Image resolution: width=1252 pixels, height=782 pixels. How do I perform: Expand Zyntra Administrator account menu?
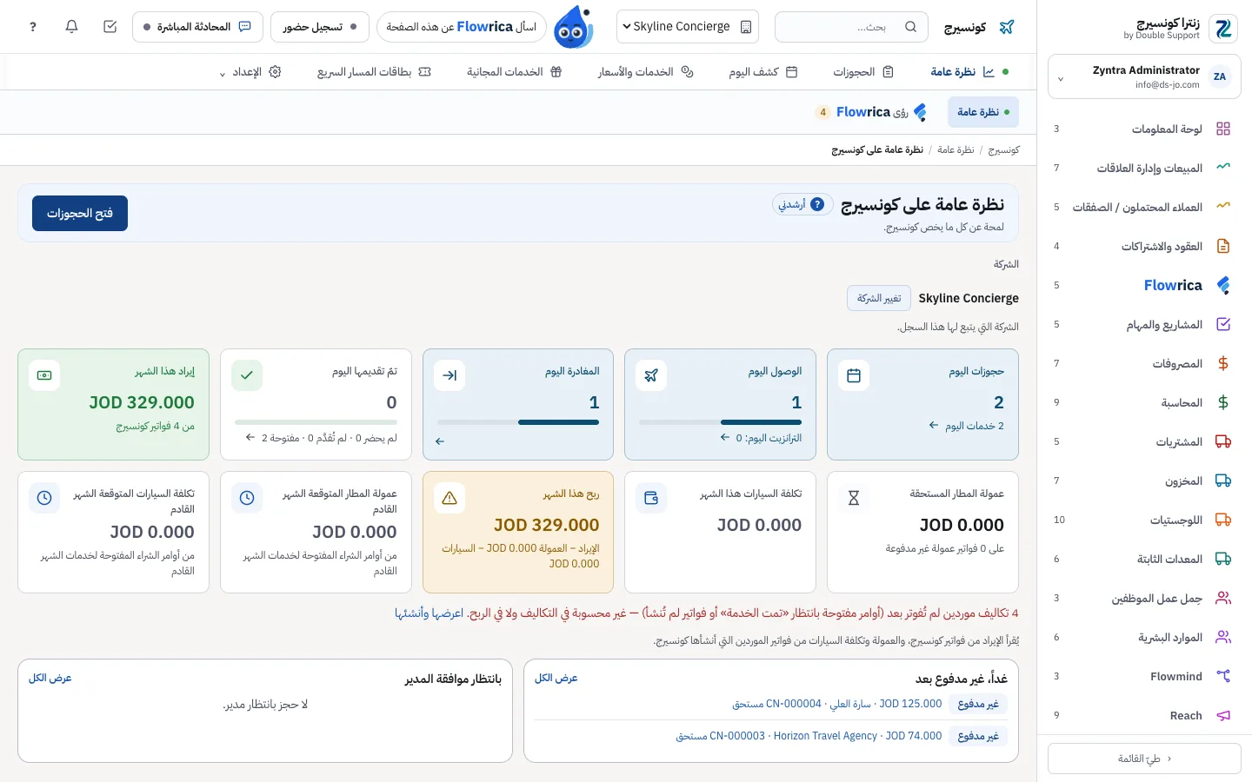pos(1144,77)
